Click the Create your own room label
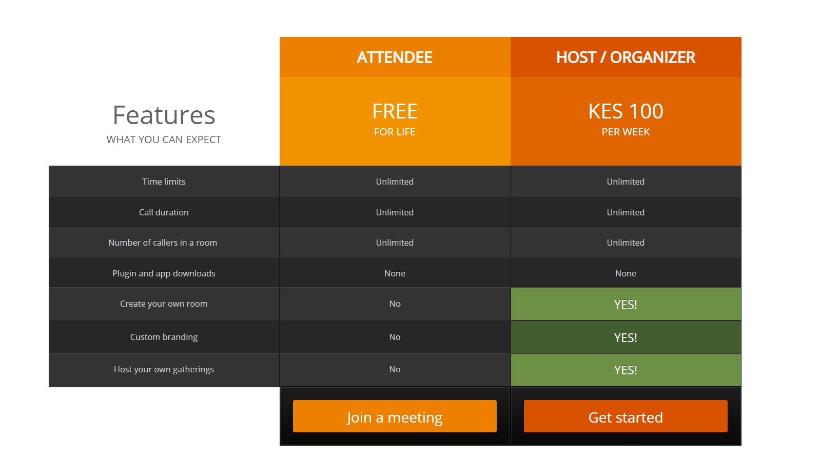Screen dimensions: 820x460 pos(164,304)
